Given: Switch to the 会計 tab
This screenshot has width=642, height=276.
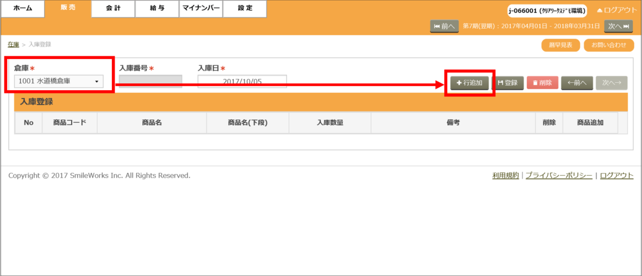Looking at the screenshot, I should coord(113,8).
